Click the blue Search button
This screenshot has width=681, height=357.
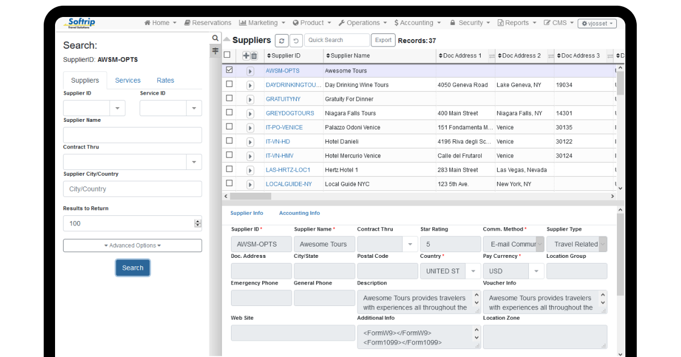coord(133,268)
